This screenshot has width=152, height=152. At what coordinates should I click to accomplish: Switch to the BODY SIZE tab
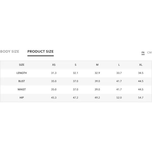click(10, 51)
